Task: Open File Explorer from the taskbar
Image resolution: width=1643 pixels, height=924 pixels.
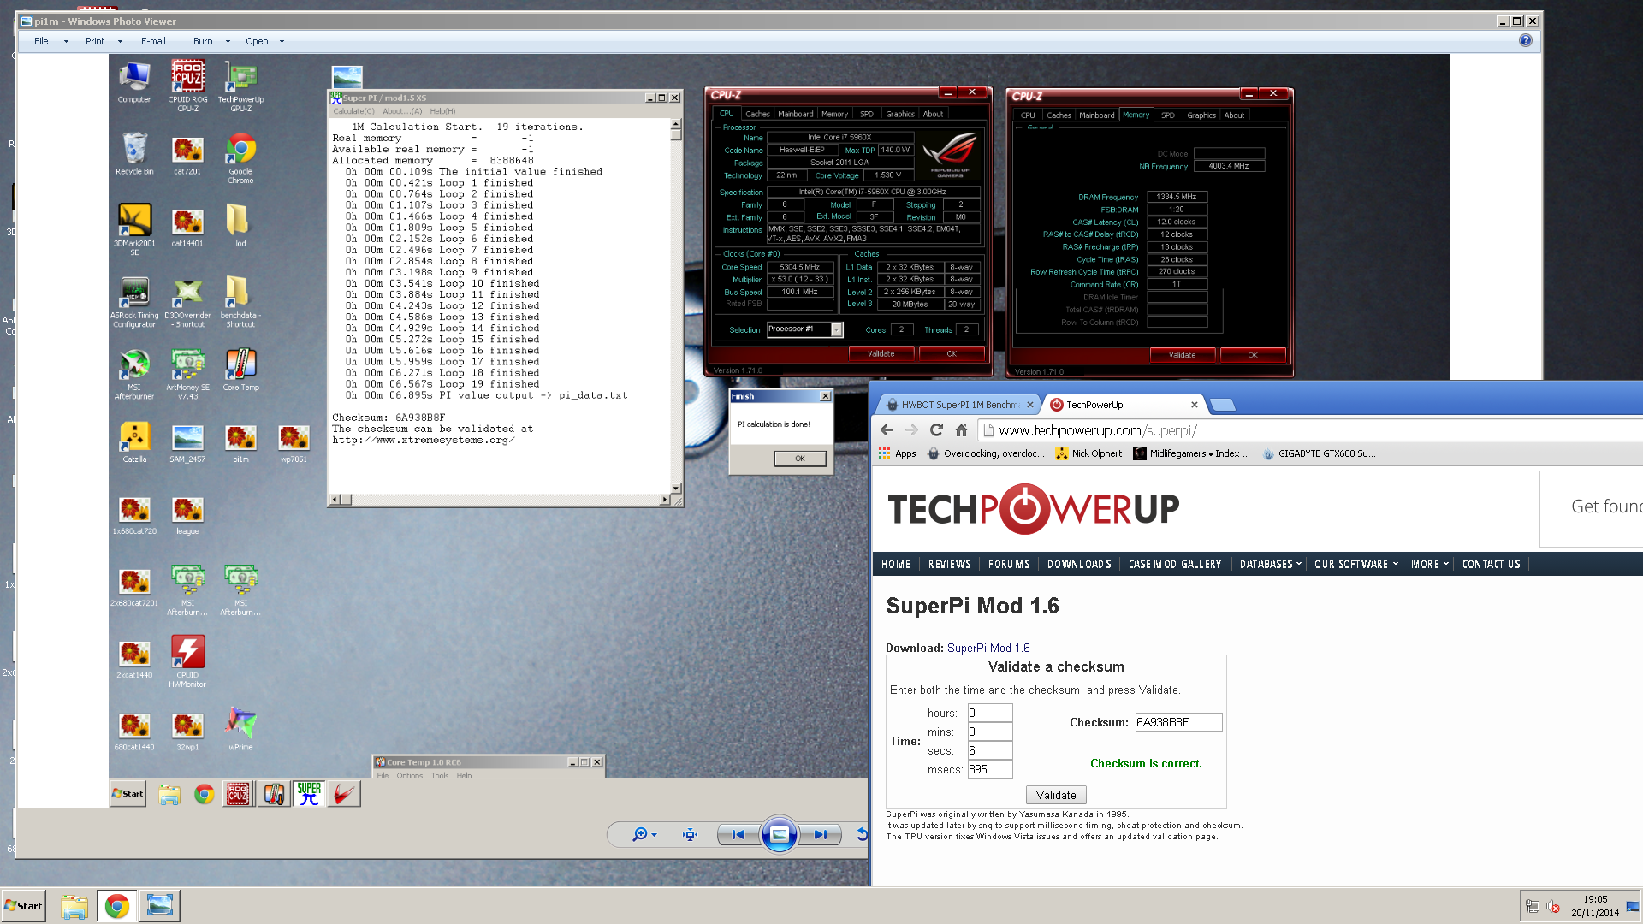Action: tap(74, 906)
